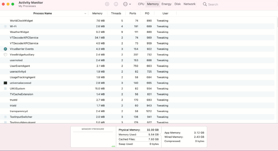The width and height of the screenshot is (278, 151).
Task: Click the Memory Pressure graph
Action: [93, 139]
